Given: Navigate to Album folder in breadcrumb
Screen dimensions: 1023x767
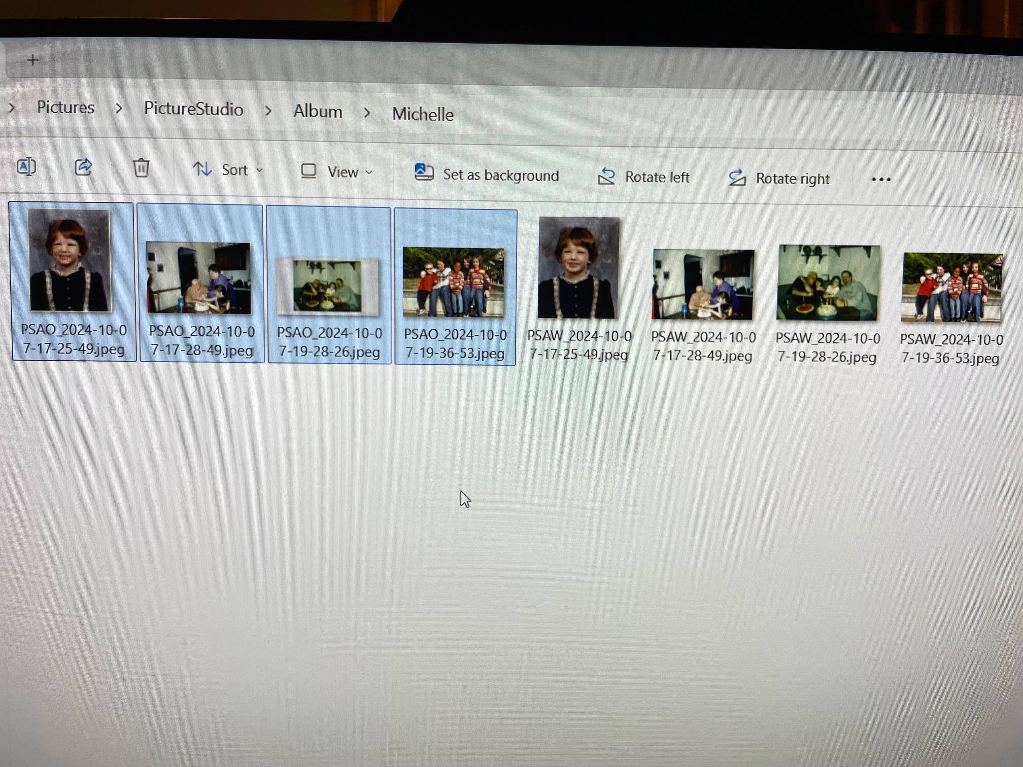Looking at the screenshot, I should click(x=318, y=111).
